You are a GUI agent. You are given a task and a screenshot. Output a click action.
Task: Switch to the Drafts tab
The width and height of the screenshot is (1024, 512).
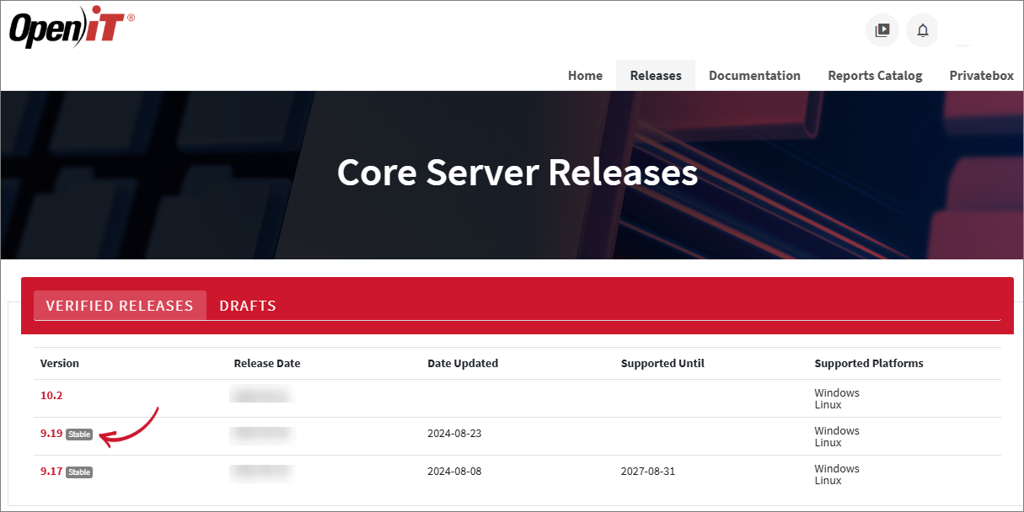tap(248, 306)
